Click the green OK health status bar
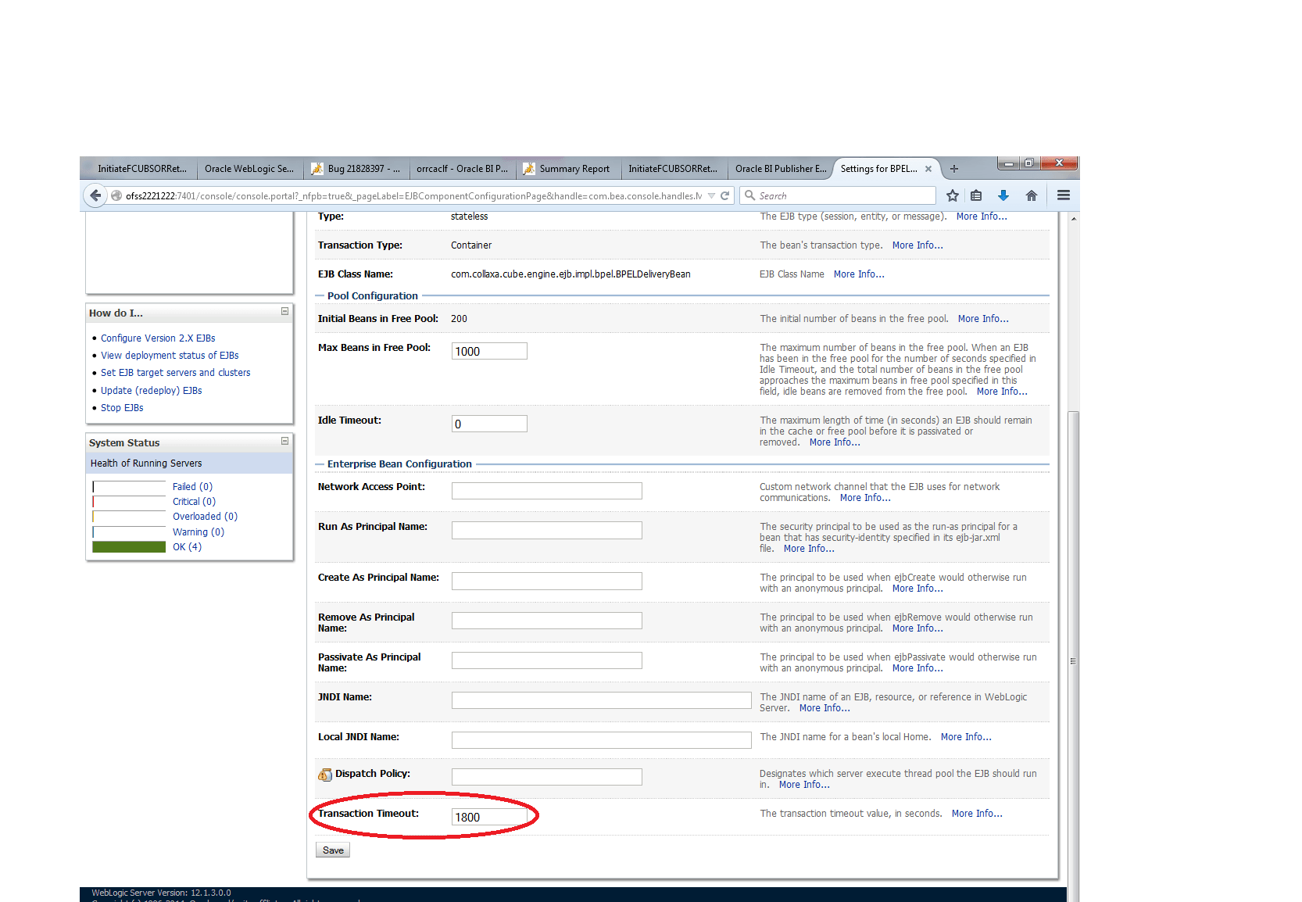 pos(129,547)
